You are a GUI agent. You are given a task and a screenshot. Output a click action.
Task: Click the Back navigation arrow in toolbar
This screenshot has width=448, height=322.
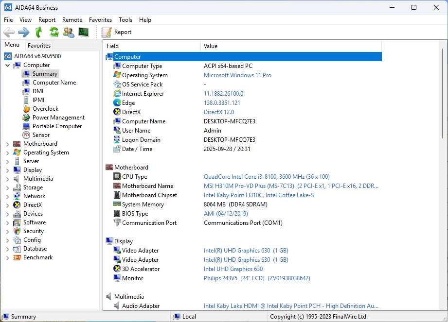(x=9, y=32)
